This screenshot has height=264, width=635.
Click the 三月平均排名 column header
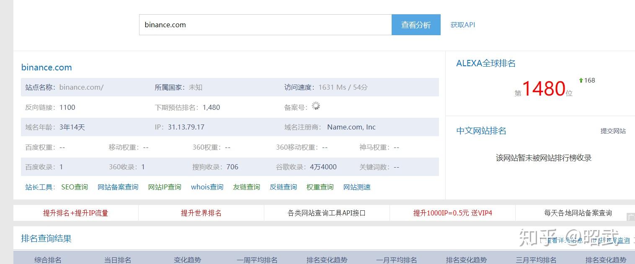536,260
